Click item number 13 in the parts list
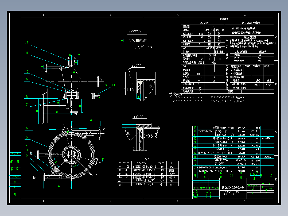Viewport: 288px width, 216px height. coord(195,128)
